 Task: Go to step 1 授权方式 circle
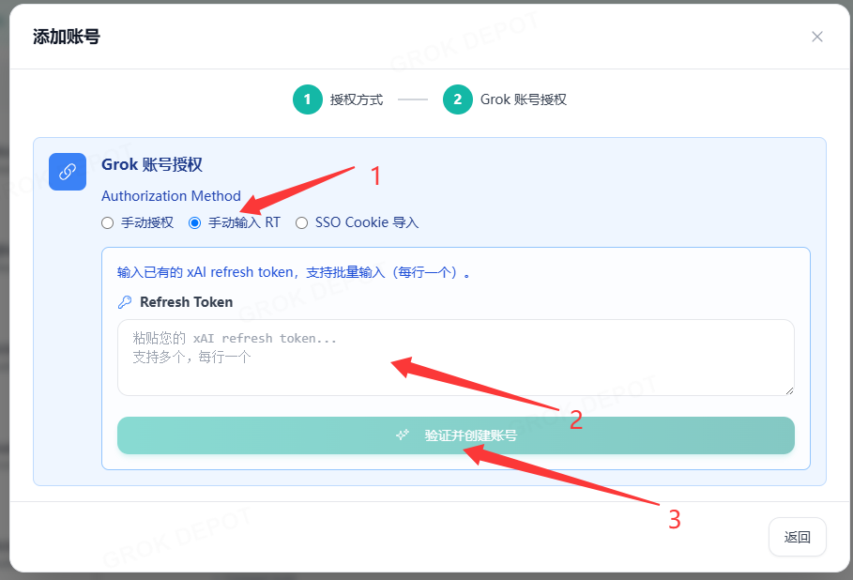[x=308, y=99]
